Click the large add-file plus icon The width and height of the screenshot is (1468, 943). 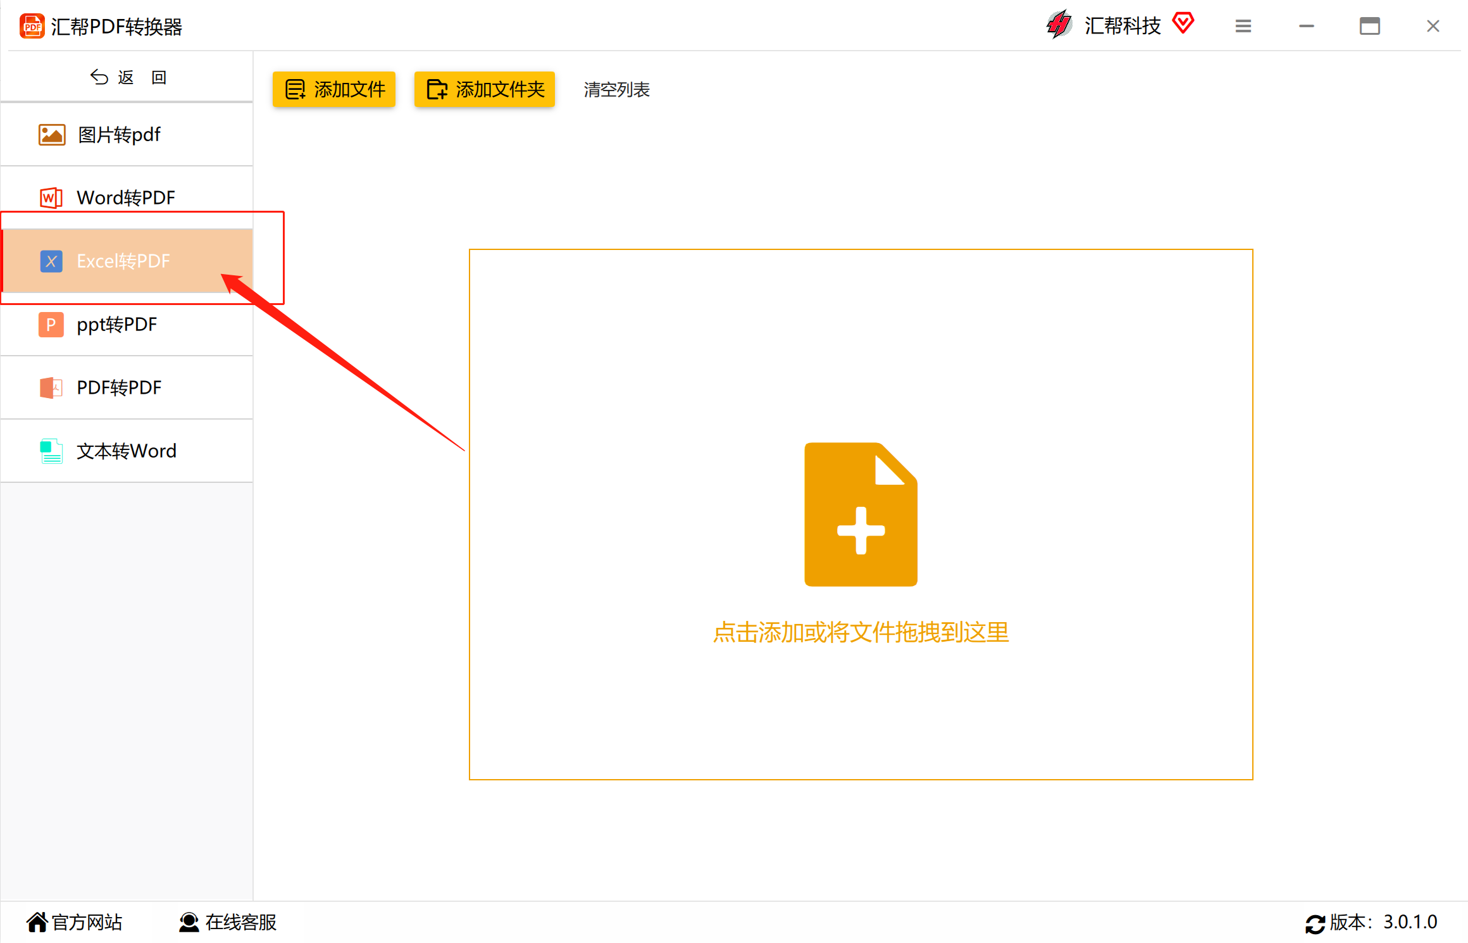(x=861, y=514)
